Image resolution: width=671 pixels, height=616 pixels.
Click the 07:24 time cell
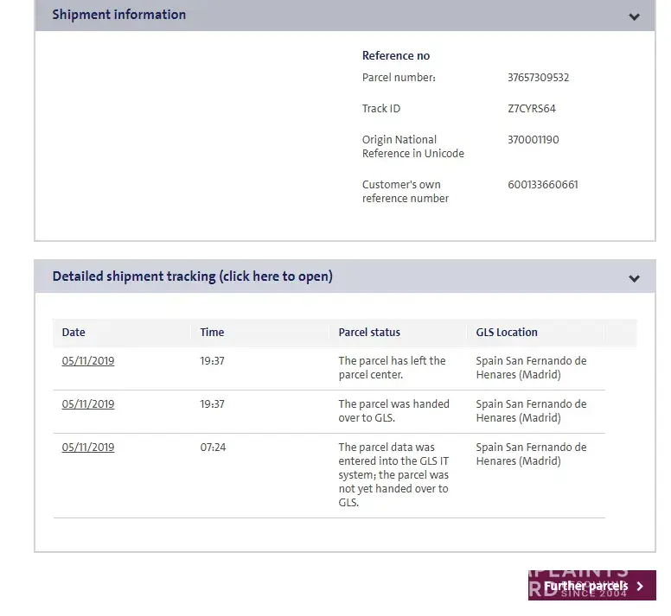point(212,448)
